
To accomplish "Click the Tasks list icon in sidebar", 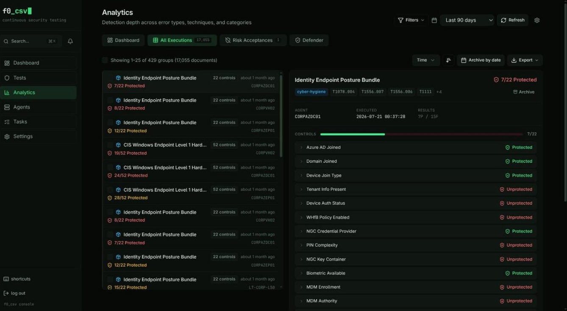I will pyautogui.click(x=7, y=122).
